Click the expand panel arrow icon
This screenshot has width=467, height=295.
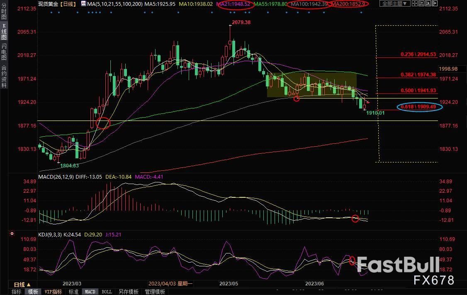(x=435, y=4)
